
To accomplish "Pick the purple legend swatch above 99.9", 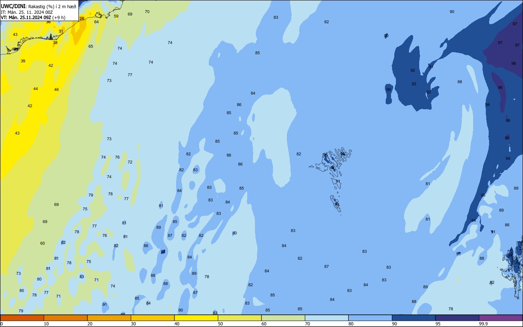I will pyautogui.click(x=501, y=318).
